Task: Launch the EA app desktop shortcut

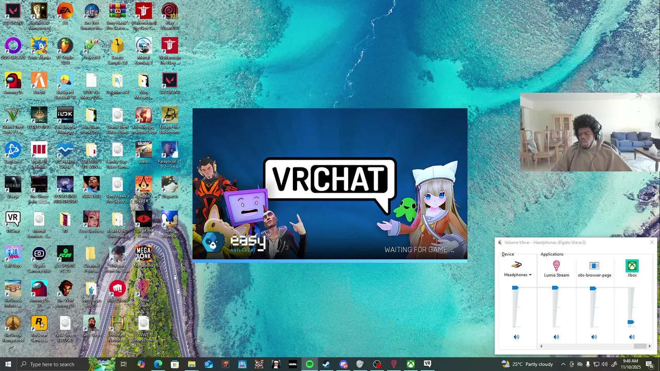Action: tap(65, 13)
